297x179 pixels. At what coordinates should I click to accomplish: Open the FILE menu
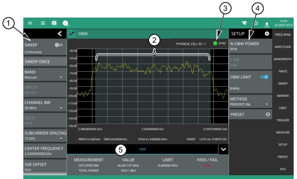point(283,169)
